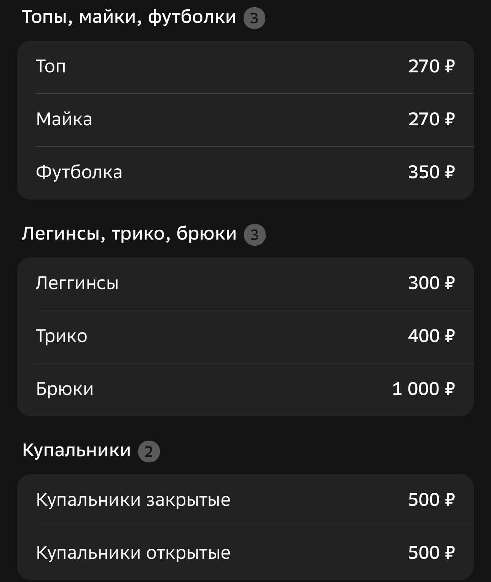
Task: Click the count badge next to Топы, майки, футболки
Action: (x=254, y=18)
